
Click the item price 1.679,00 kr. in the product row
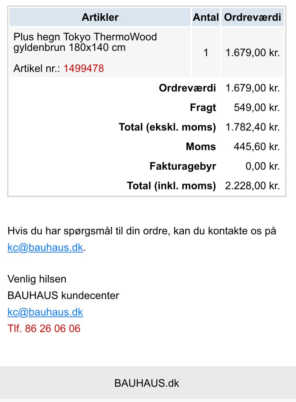[252, 52]
